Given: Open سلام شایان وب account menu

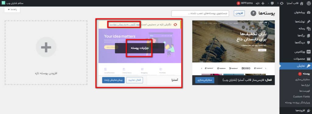Looking at the screenshot, I should pos(12,3).
